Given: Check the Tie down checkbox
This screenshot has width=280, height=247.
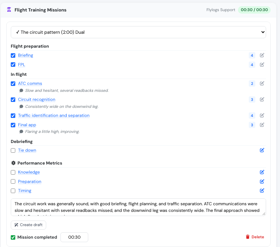Looking at the screenshot, I should click(x=13, y=150).
